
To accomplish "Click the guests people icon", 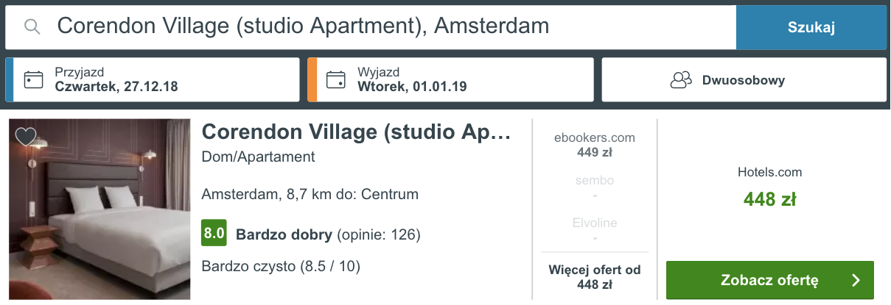I will pyautogui.click(x=680, y=80).
